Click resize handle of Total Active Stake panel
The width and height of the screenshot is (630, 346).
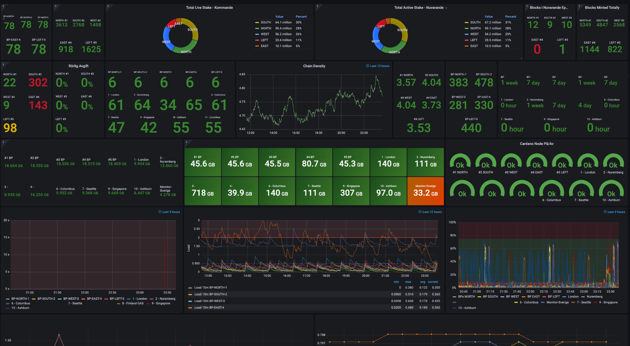(x=521, y=58)
